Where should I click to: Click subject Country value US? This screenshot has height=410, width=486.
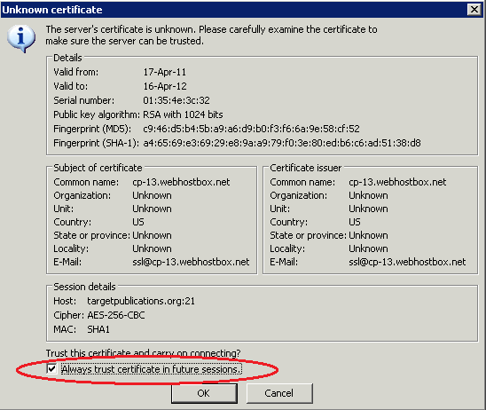tap(138, 222)
